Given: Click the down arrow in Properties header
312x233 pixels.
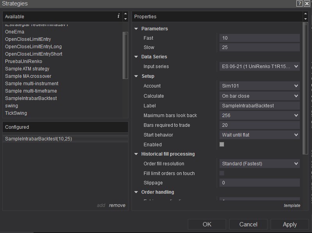Looking at the screenshot, I should (305, 19).
